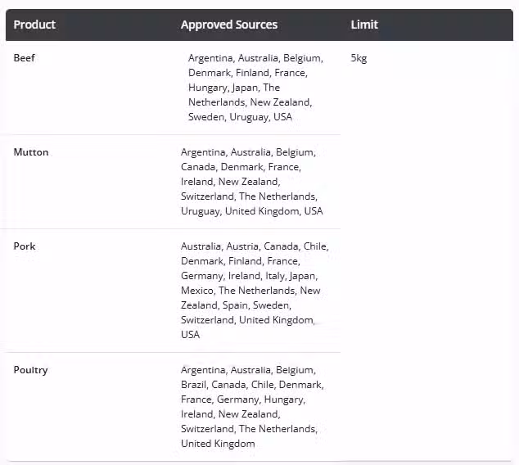Image resolution: width=519 pixels, height=465 pixels.
Task: Click the Approved Sources column header
Action: click(x=229, y=25)
